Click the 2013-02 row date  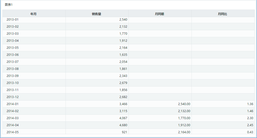13,27
